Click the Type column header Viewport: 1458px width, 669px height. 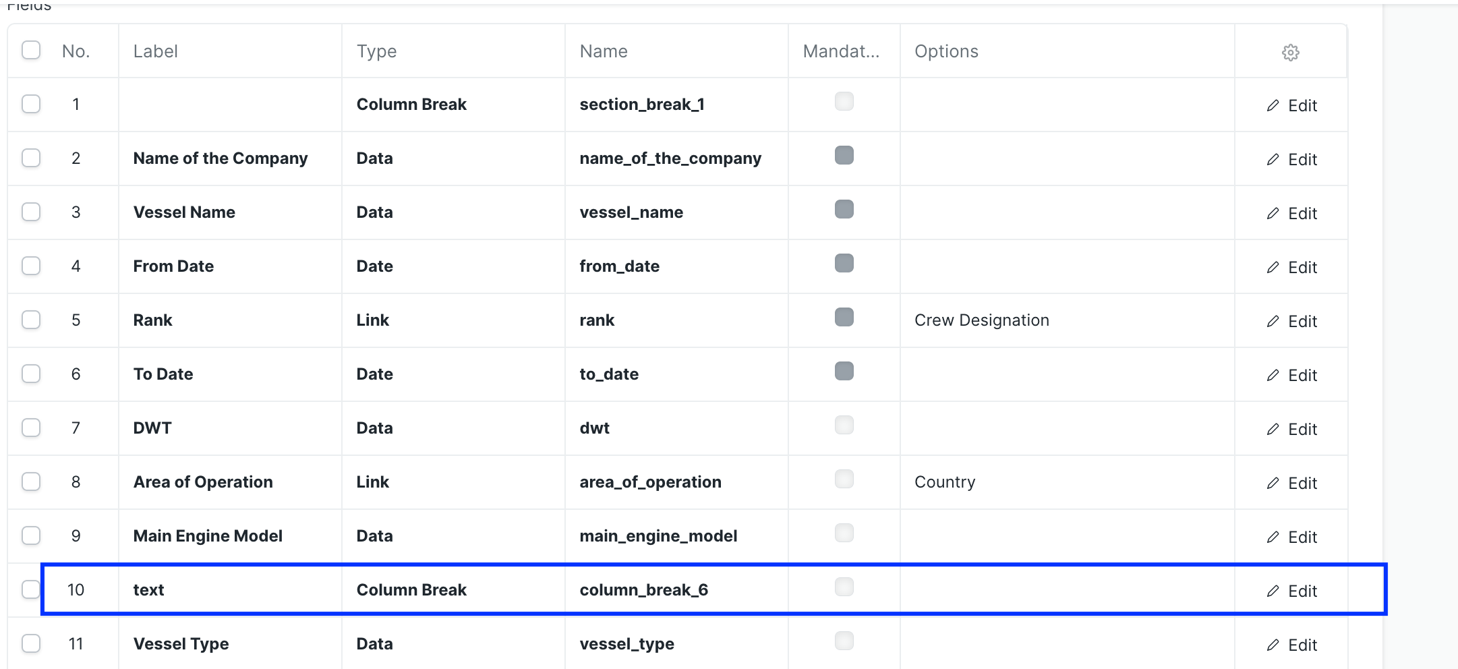pos(376,51)
